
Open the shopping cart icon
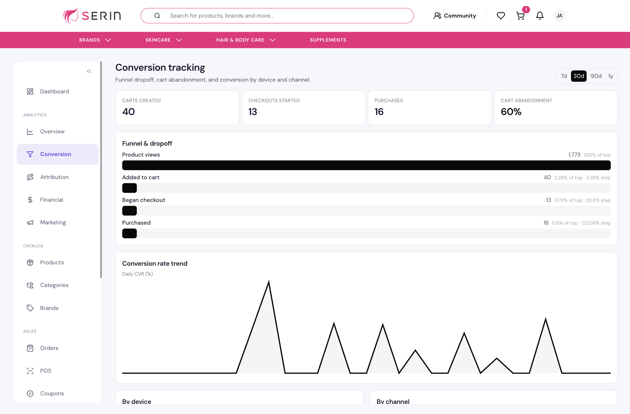coord(521,16)
